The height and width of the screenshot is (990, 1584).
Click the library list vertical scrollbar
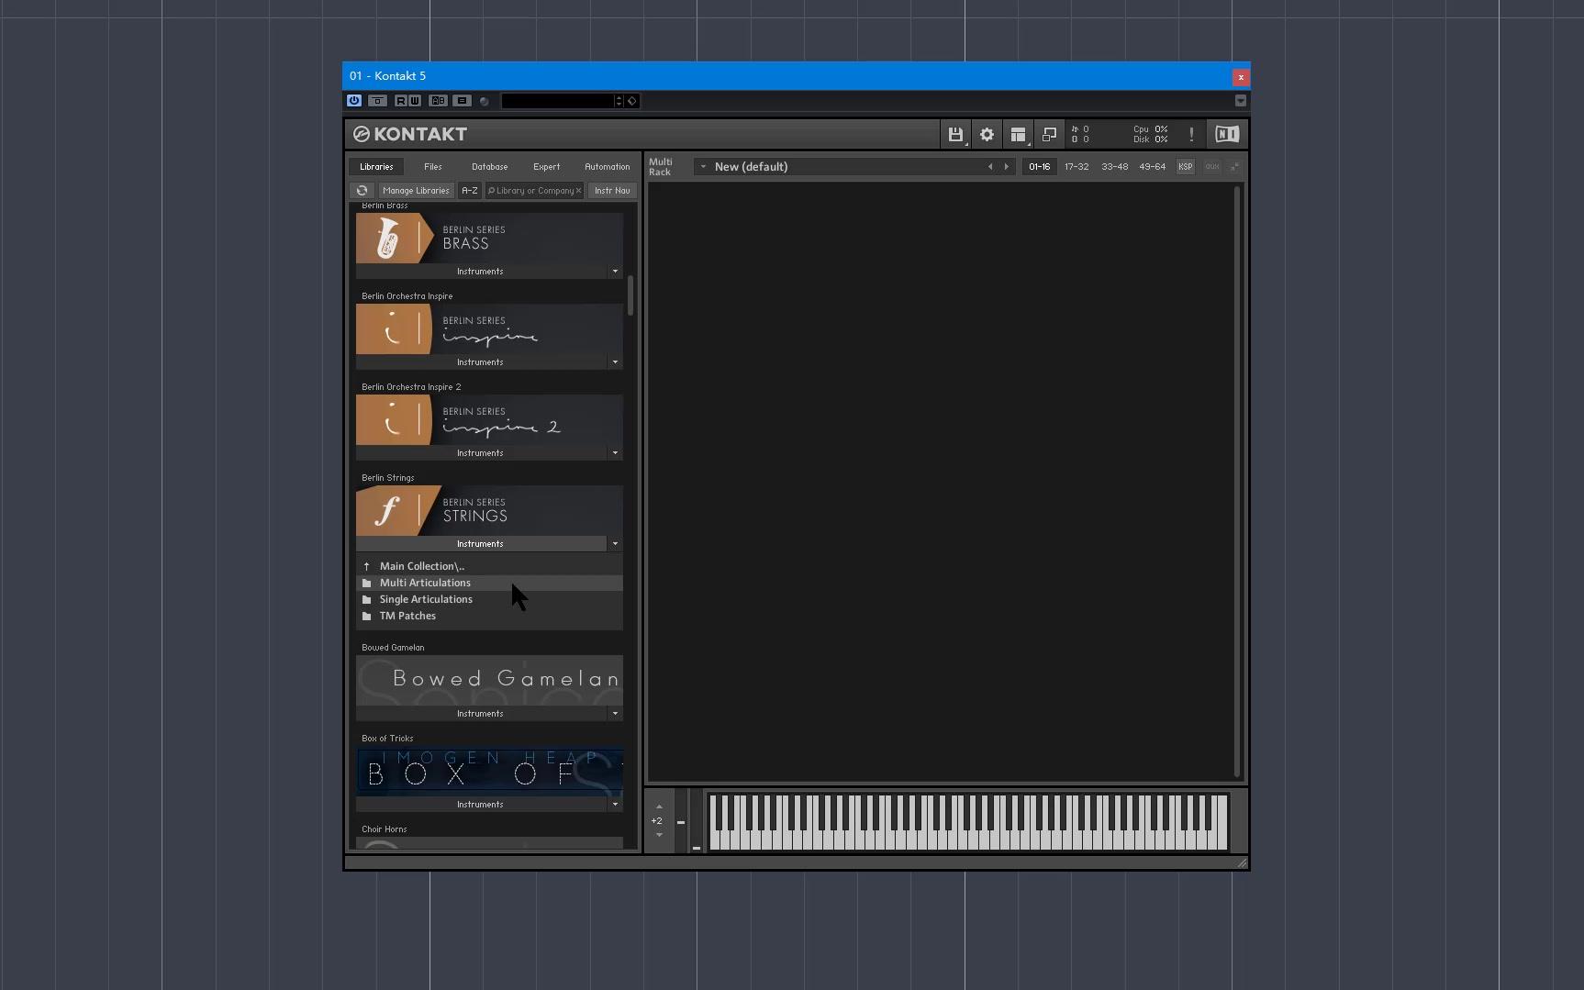coord(630,295)
